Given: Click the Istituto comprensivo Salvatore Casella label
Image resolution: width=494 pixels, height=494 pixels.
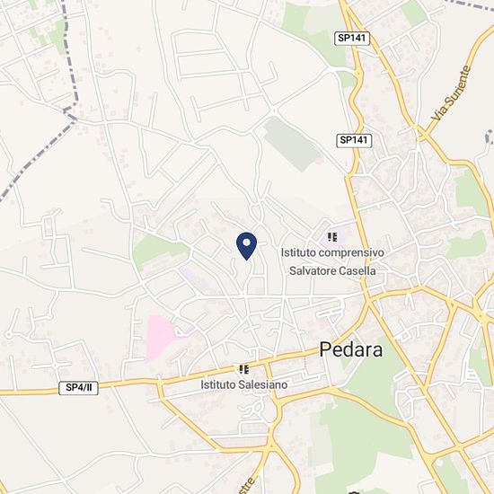Looking at the screenshot, I should [x=332, y=261].
